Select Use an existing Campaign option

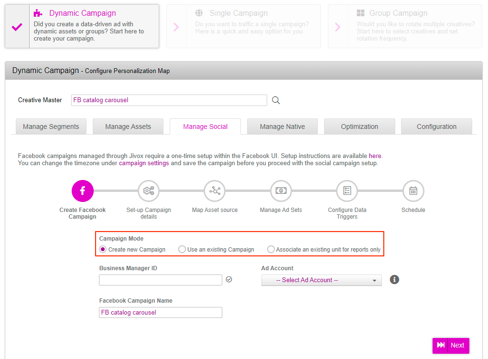(182, 249)
